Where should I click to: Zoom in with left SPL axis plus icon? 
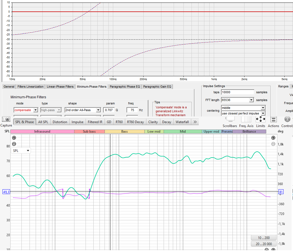click(14, 138)
